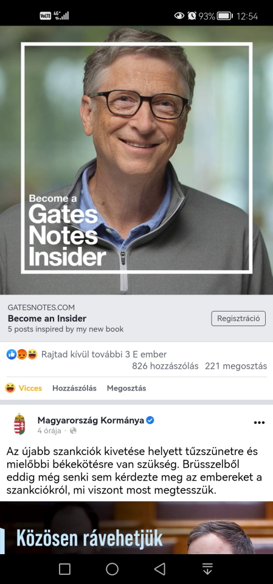Image resolution: width=273 pixels, height=584 pixels.
Task: Tap the globe public visibility icon
Action: click(73, 431)
